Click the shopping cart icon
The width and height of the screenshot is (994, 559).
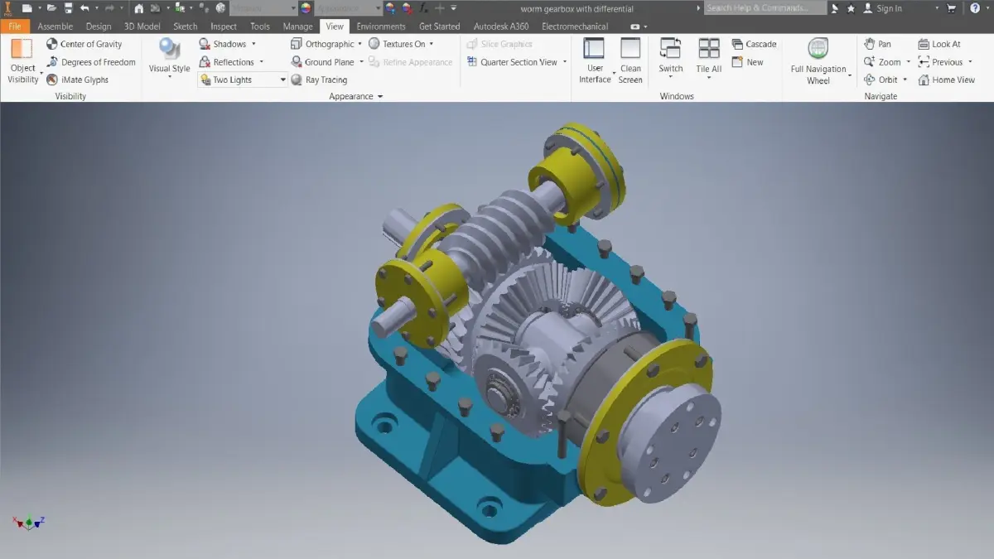(952, 8)
